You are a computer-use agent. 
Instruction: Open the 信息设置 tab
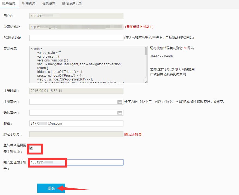pos(49,4)
